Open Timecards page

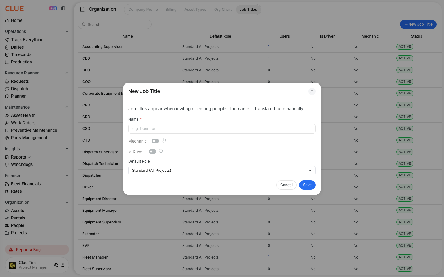tap(21, 54)
